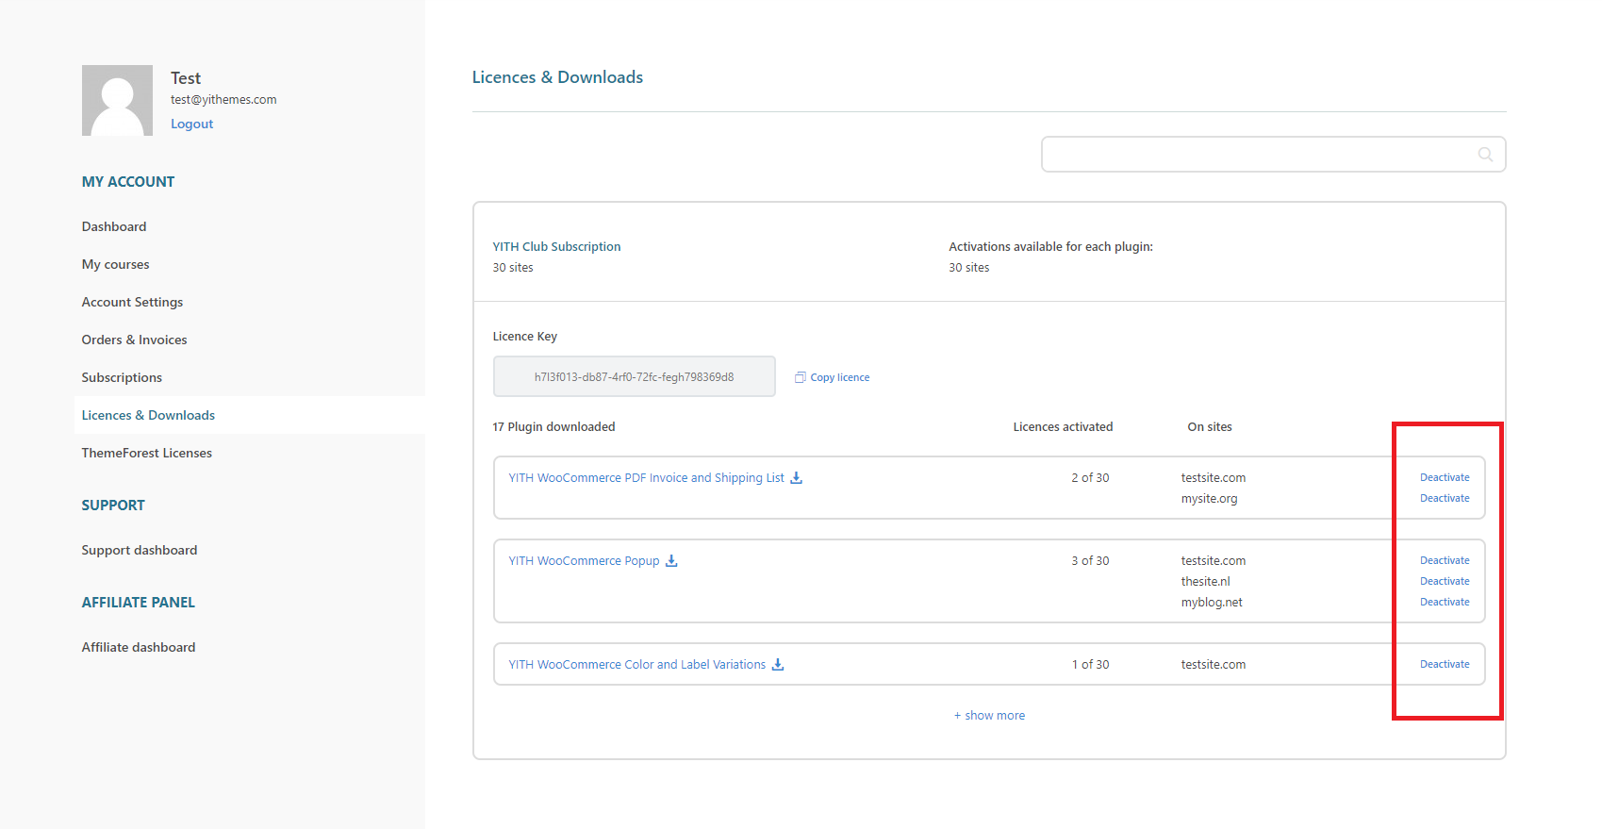Click the YITH Club Subscription label
1602x829 pixels.
point(556,247)
